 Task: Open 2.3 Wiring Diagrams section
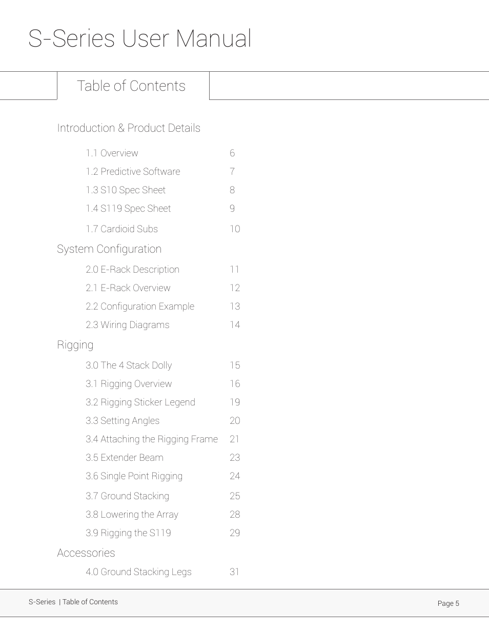point(127,325)
